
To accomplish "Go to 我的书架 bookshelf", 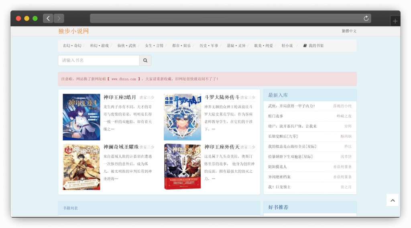I will pyautogui.click(x=316, y=46).
